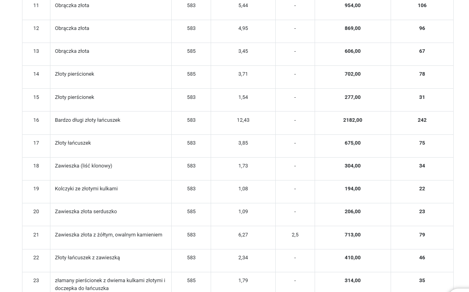Viewport: 469px width, 292px height.
Task: Click the bold value 106
Action: 422,6
